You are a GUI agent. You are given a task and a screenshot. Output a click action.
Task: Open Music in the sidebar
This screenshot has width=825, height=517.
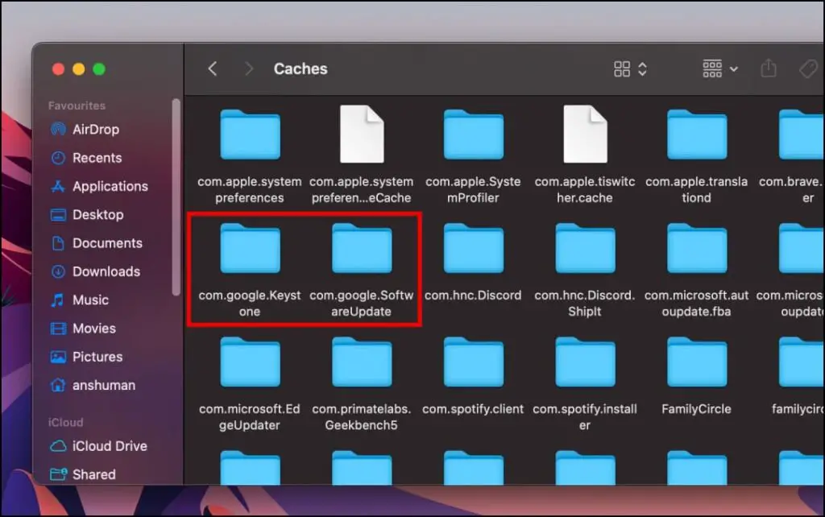coord(80,300)
